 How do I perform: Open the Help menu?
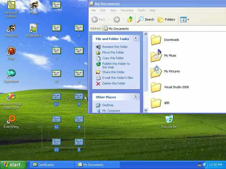pos(152,10)
